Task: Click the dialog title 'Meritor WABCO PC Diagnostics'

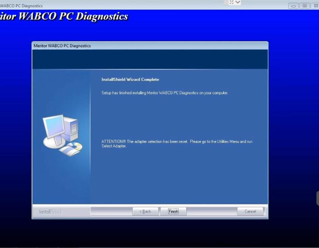Action: 62,46
